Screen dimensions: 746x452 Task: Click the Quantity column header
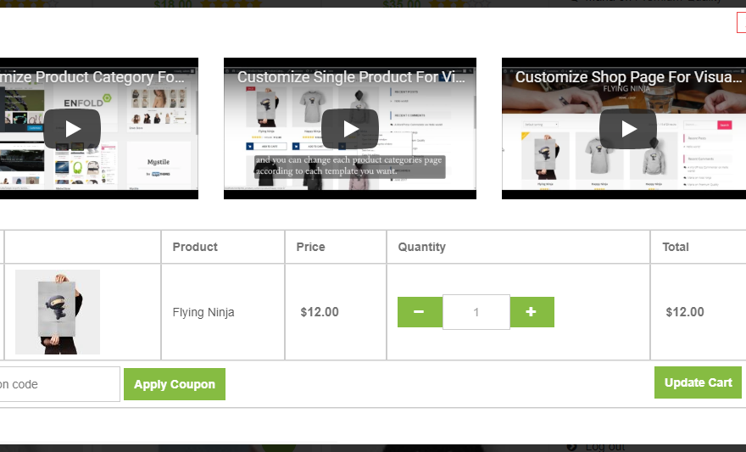click(x=422, y=247)
